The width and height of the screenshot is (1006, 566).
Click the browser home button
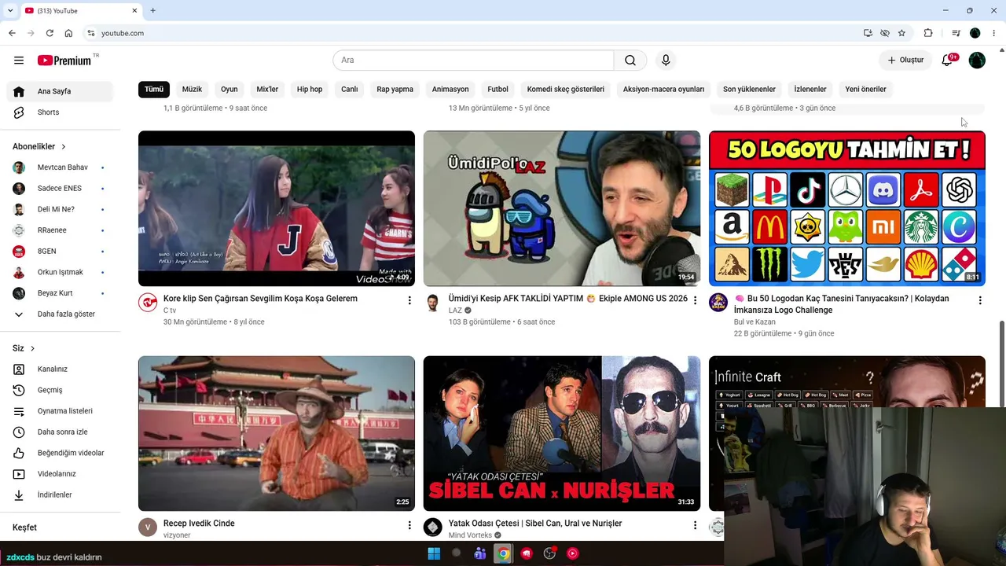point(68,33)
